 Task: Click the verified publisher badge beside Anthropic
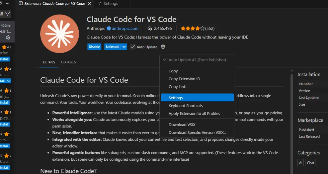coord(108,28)
